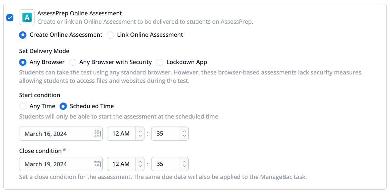Increase the close hour with up arrow

pyautogui.click(x=140, y=162)
